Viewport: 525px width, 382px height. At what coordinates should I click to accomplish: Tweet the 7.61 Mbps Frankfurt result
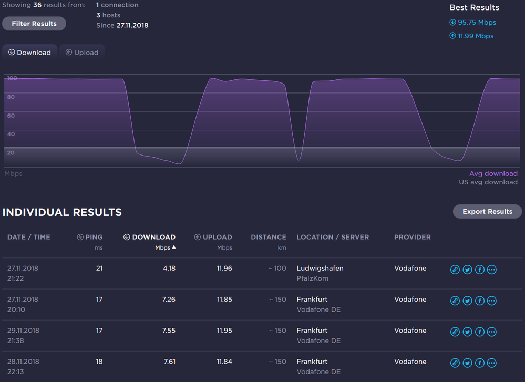[x=467, y=363]
